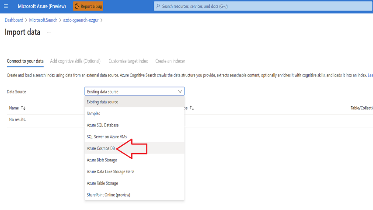
Task: Sort by the Type column arrows
Action: [x=192, y=108]
